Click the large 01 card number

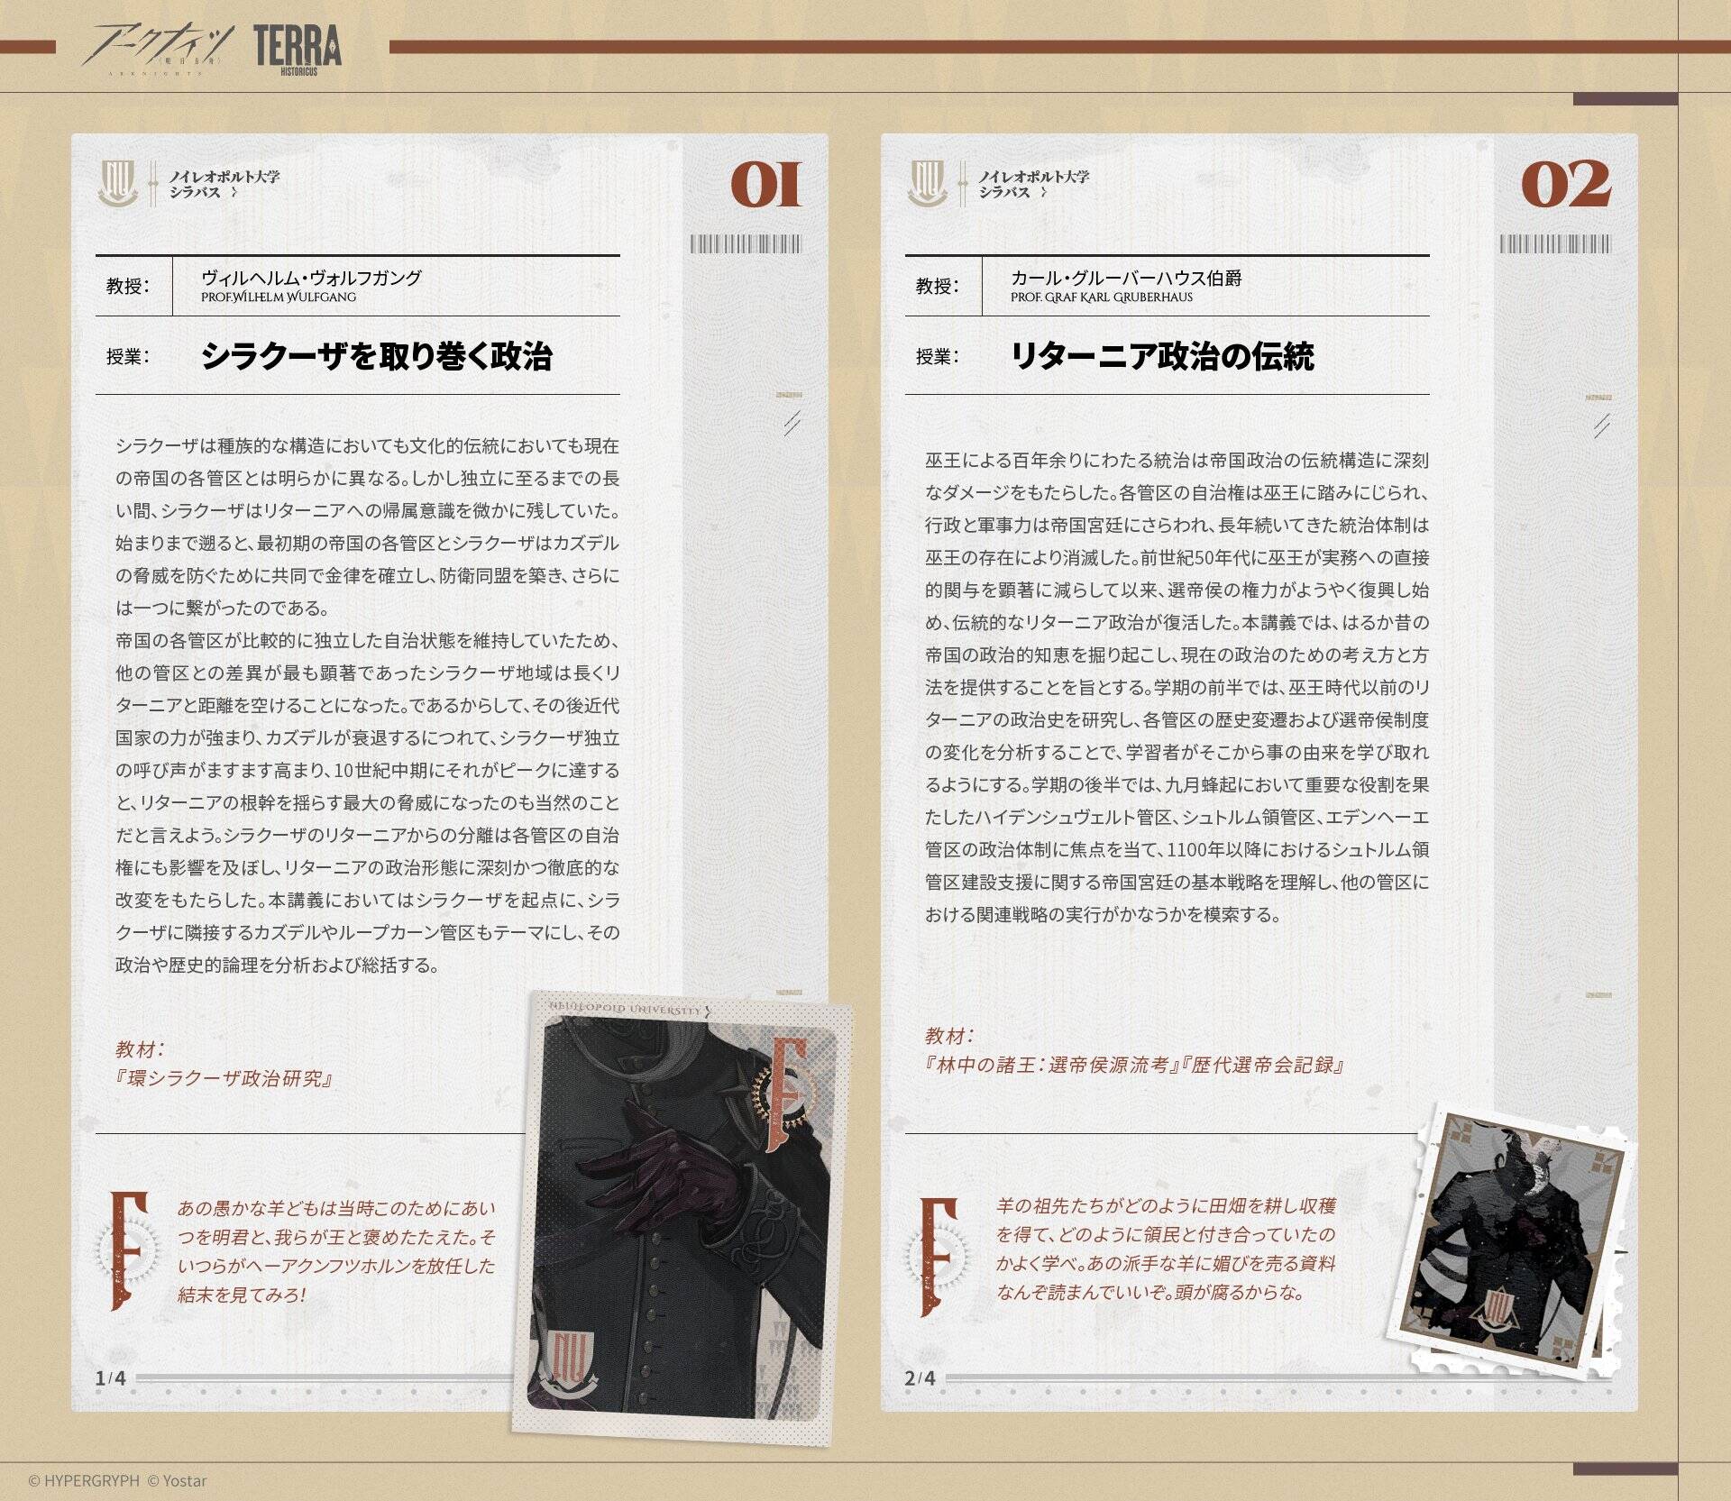pos(765,185)
